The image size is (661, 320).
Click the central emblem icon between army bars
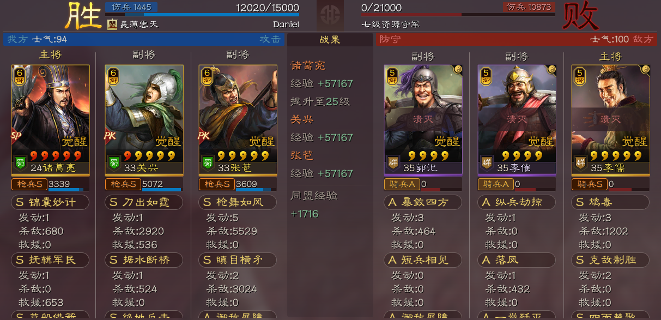330,15
